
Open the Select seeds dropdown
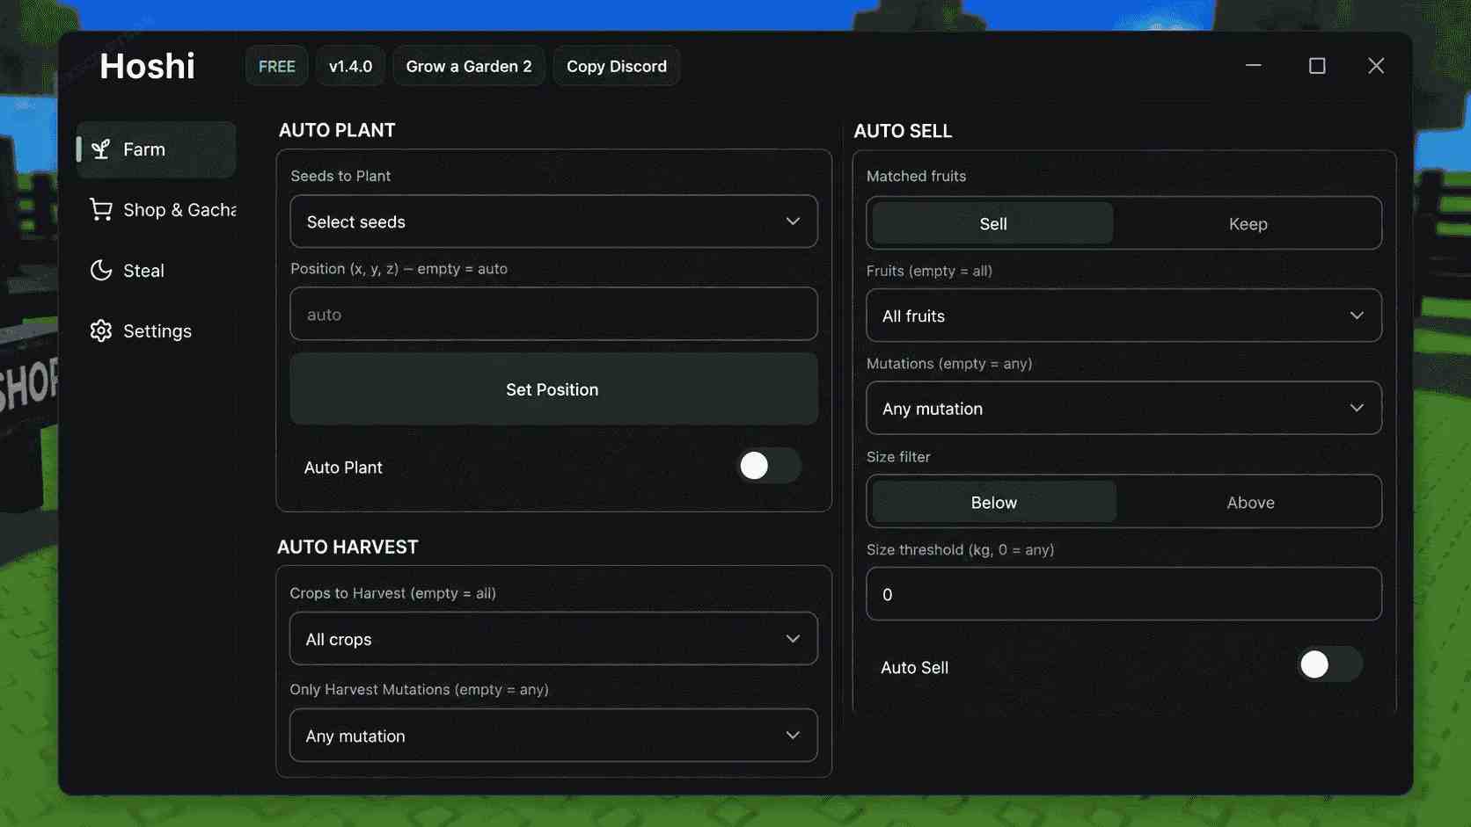click(x=553, y=221)
